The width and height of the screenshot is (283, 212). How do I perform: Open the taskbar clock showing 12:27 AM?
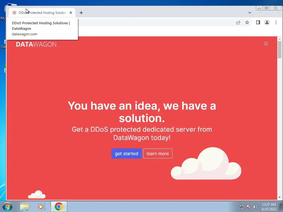coord(269,207)
